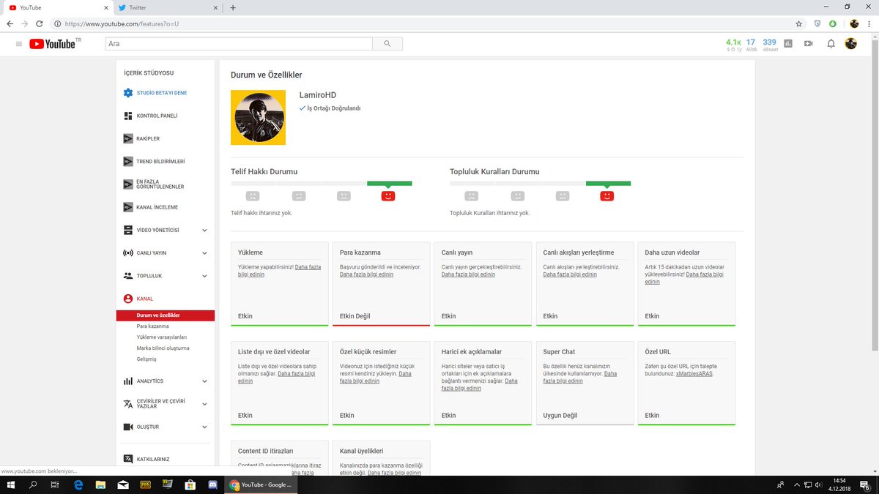Click the YouTube search field
The height and width of the screenshot is (494, 879).
238,44
